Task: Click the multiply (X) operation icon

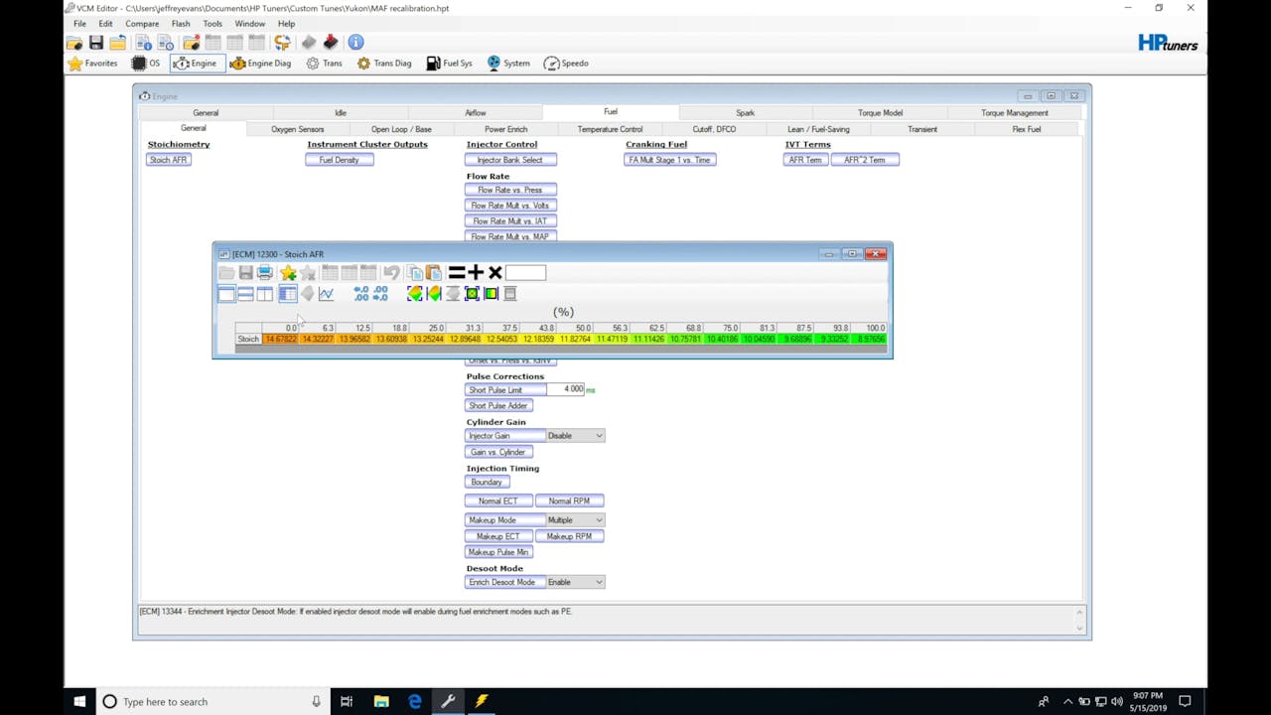Action: pos(494,273)
